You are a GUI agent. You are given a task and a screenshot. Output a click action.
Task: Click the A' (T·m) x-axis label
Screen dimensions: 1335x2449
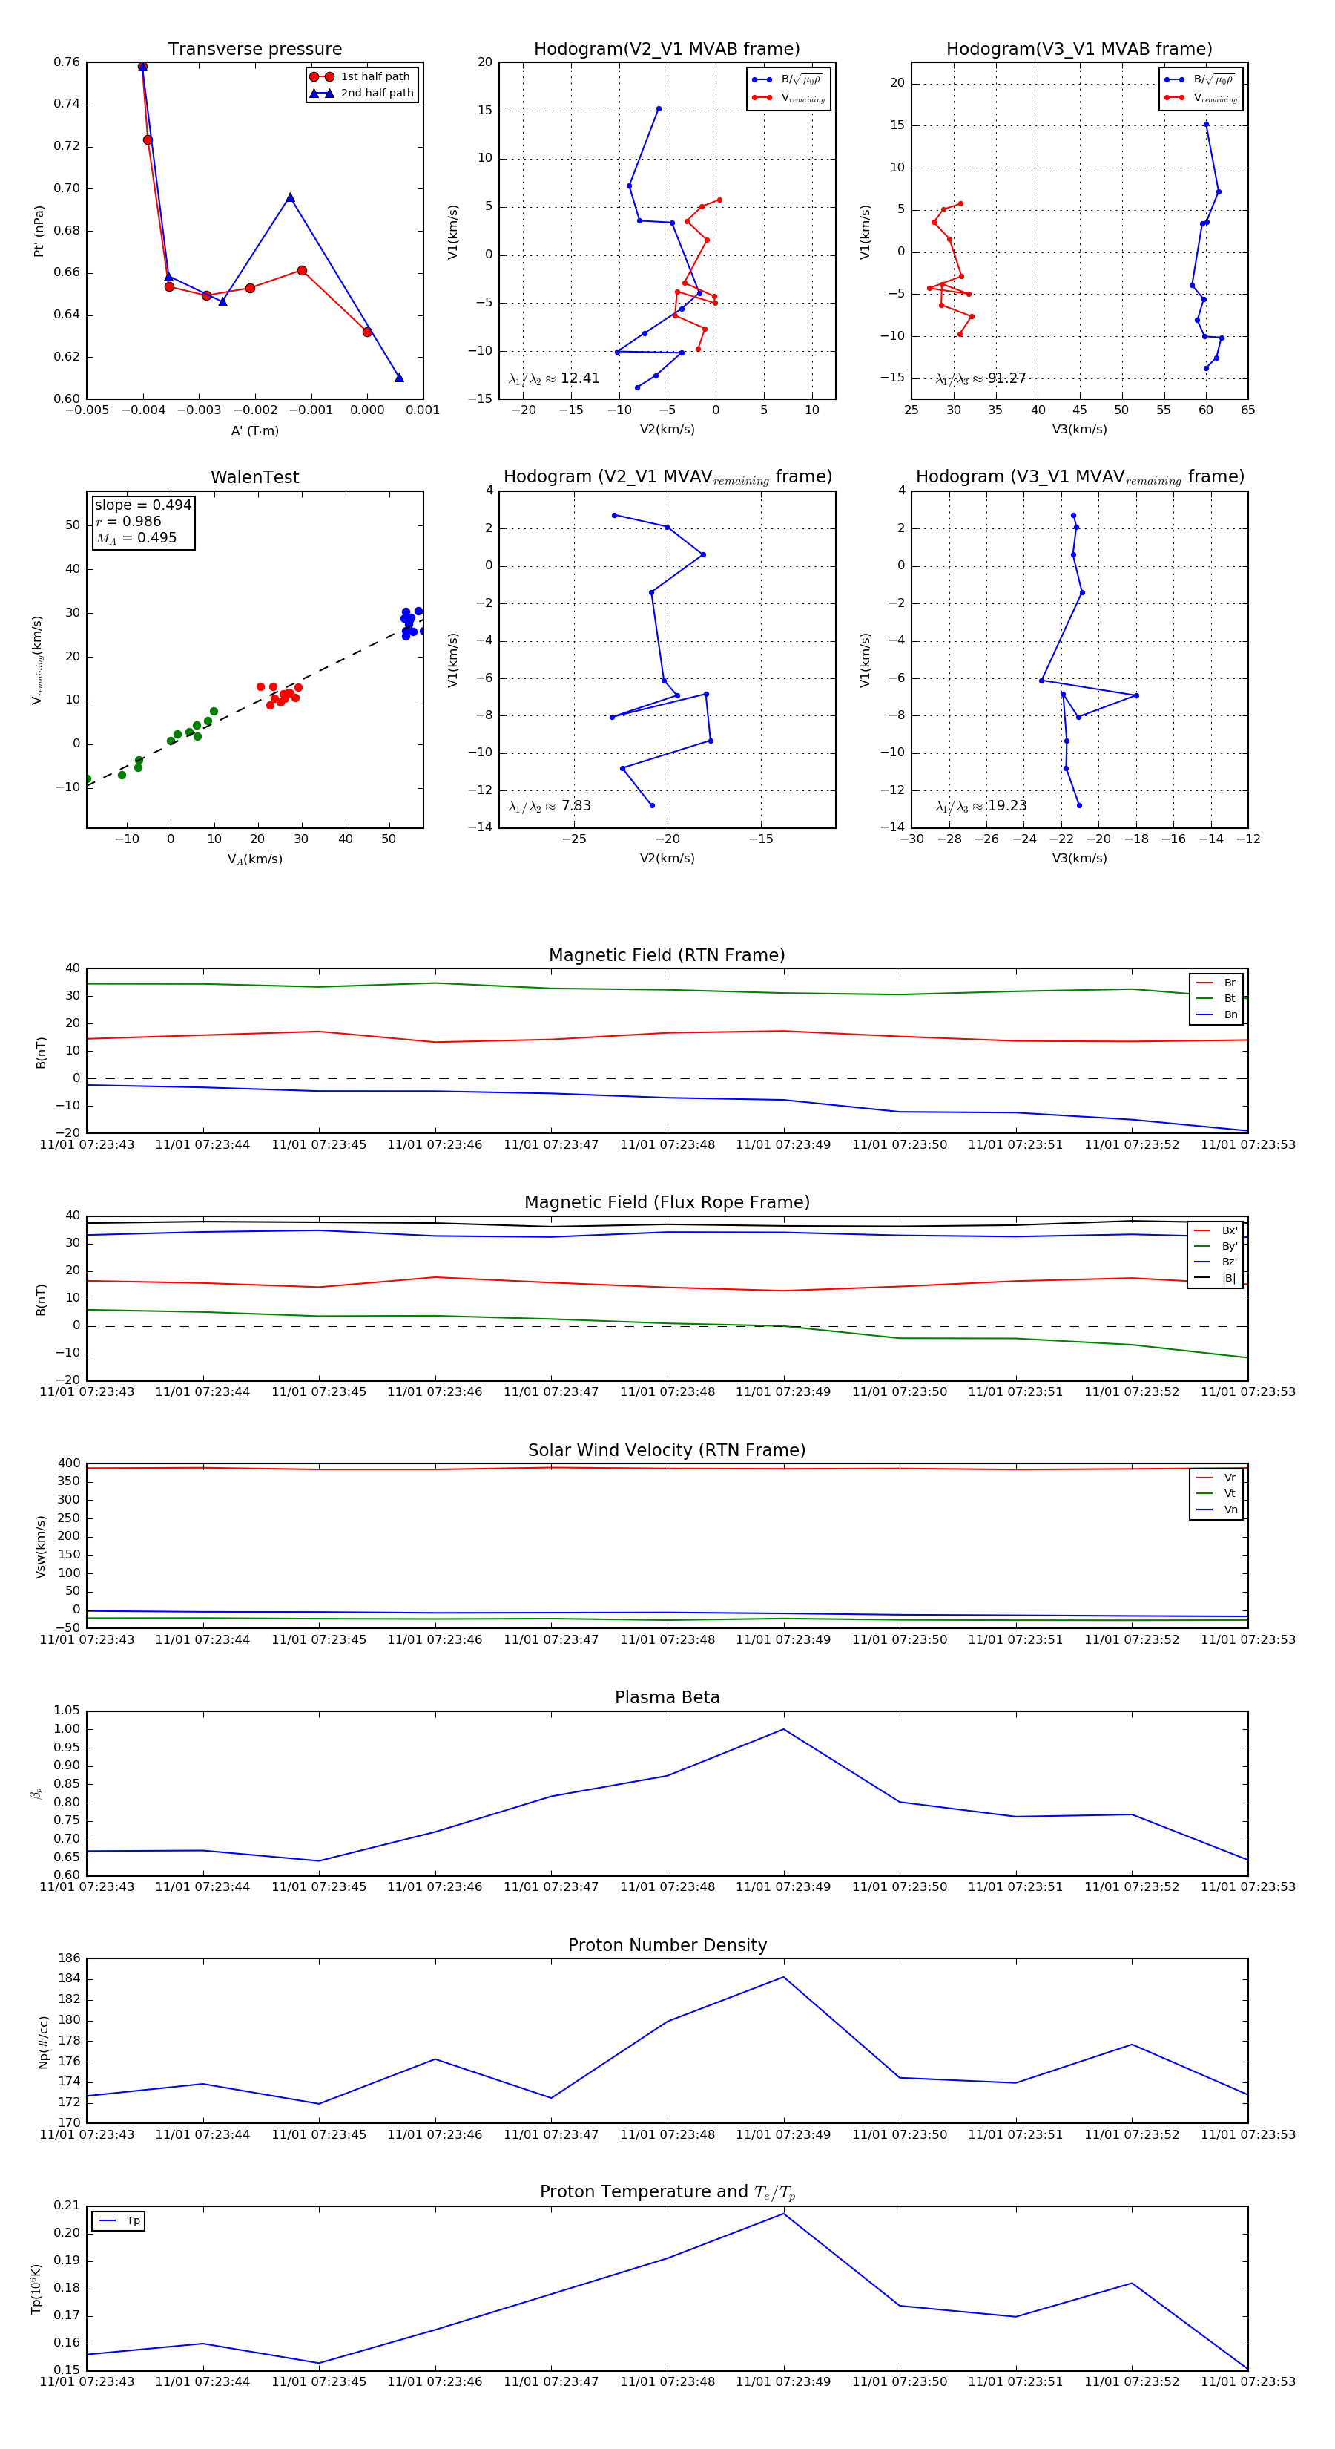254,430
